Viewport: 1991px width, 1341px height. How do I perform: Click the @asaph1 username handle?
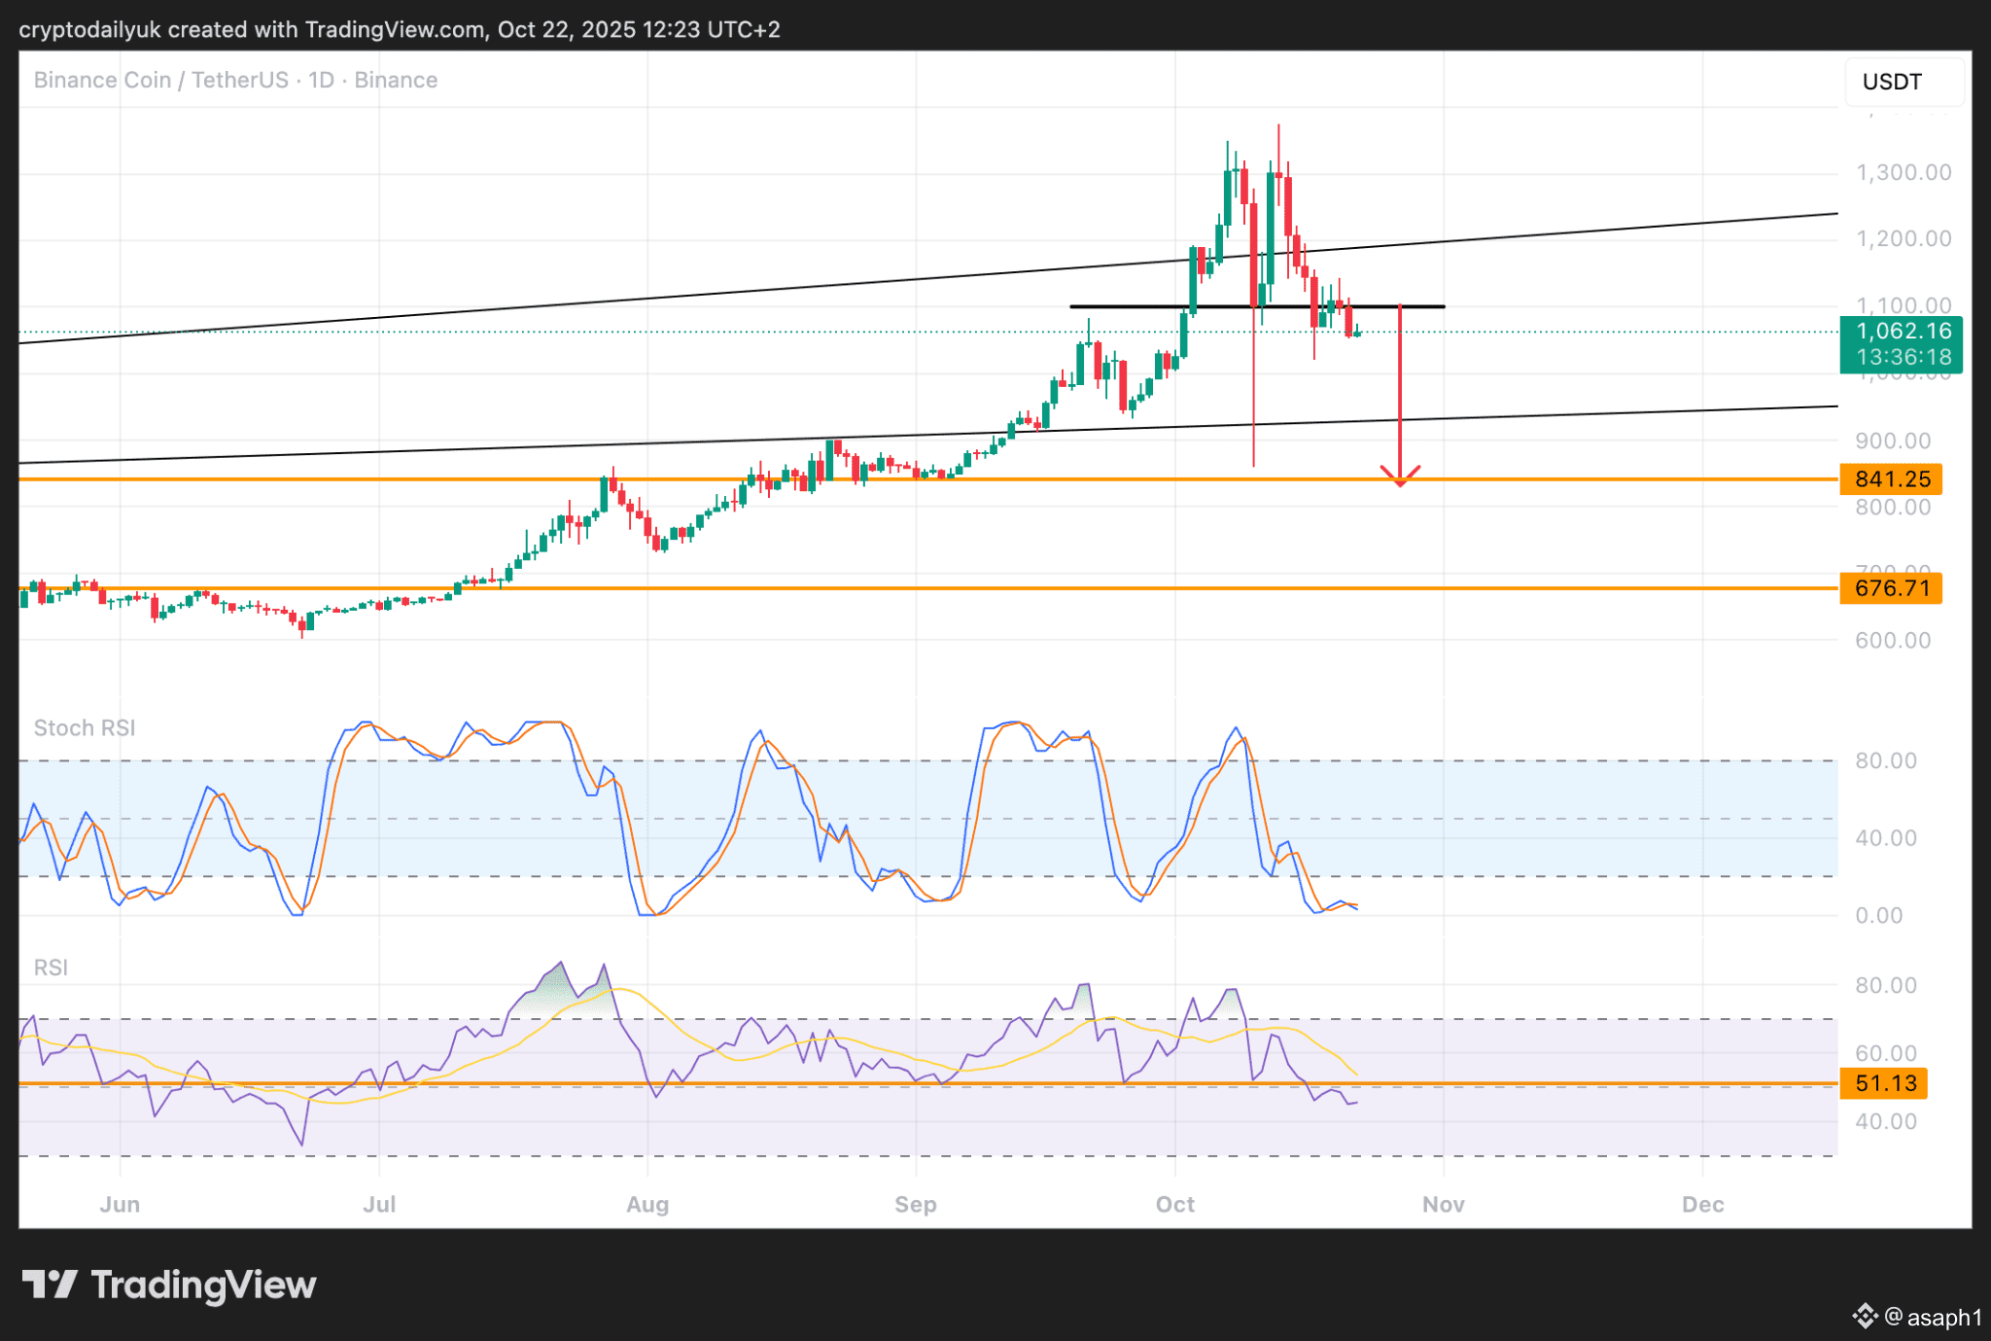coord(1933,1317)
